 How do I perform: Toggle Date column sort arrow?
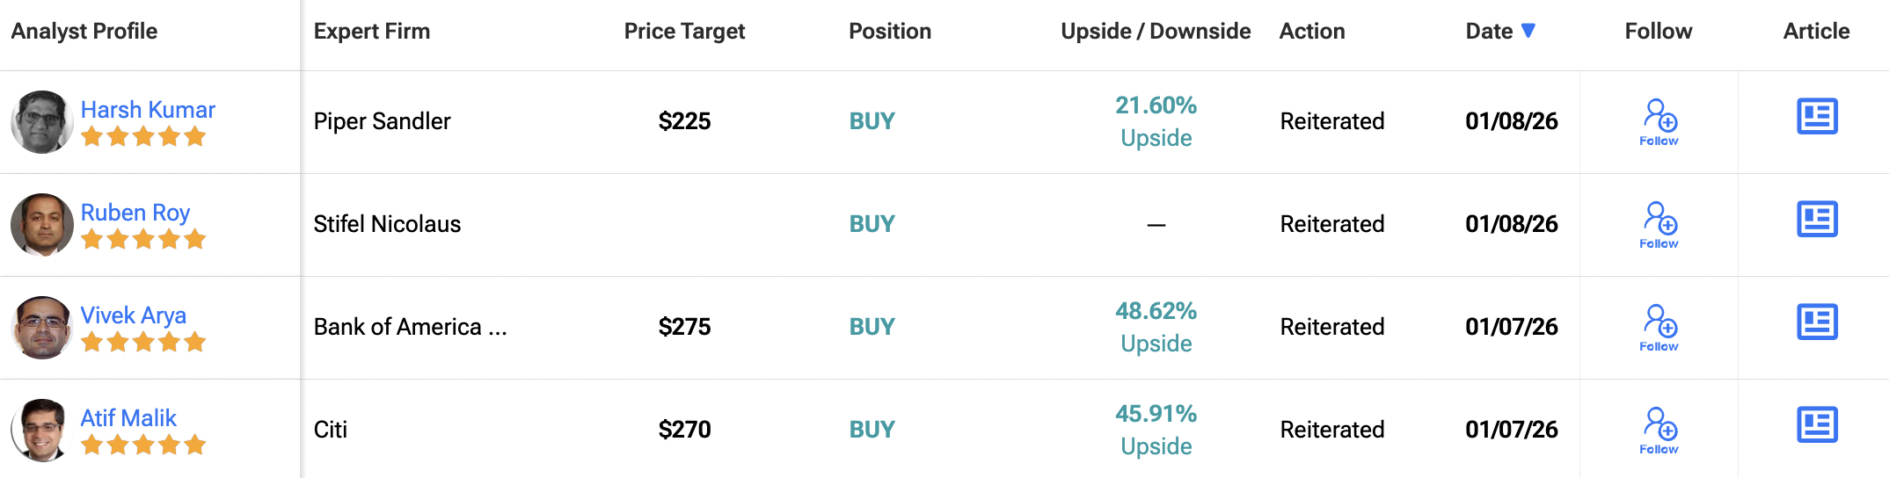pyautogui.click(x=1528, y=31)
